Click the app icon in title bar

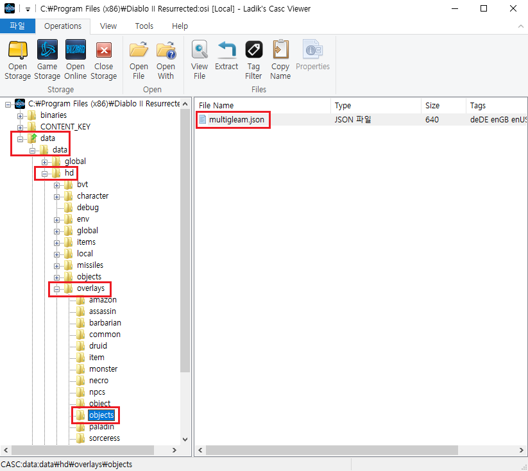click(x=10, y=8)
